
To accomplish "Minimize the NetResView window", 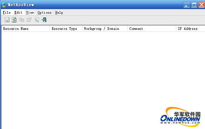I will click(187, 5).
